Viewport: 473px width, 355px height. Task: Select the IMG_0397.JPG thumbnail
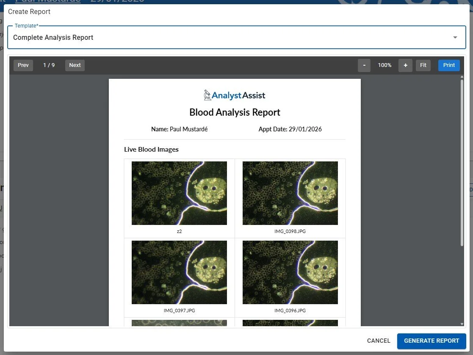click(x=179, y=272)
